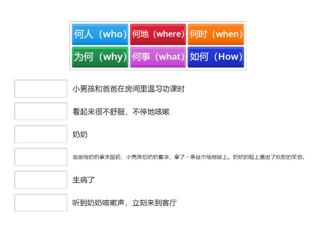Select the purple 何事 (what) tile

(x=158, y=57)
